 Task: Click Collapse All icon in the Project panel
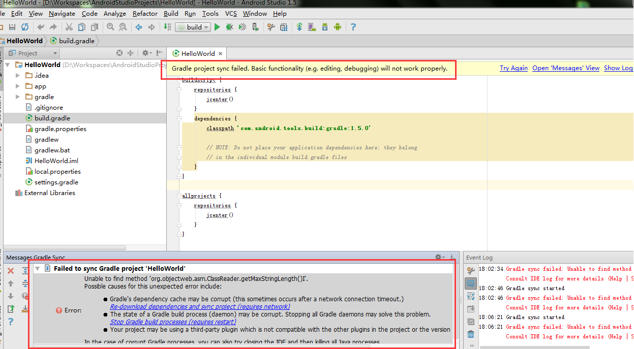pos(130,53)
